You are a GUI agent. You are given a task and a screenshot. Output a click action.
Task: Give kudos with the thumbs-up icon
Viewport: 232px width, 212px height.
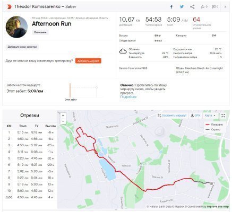click(x=203, y=7)
